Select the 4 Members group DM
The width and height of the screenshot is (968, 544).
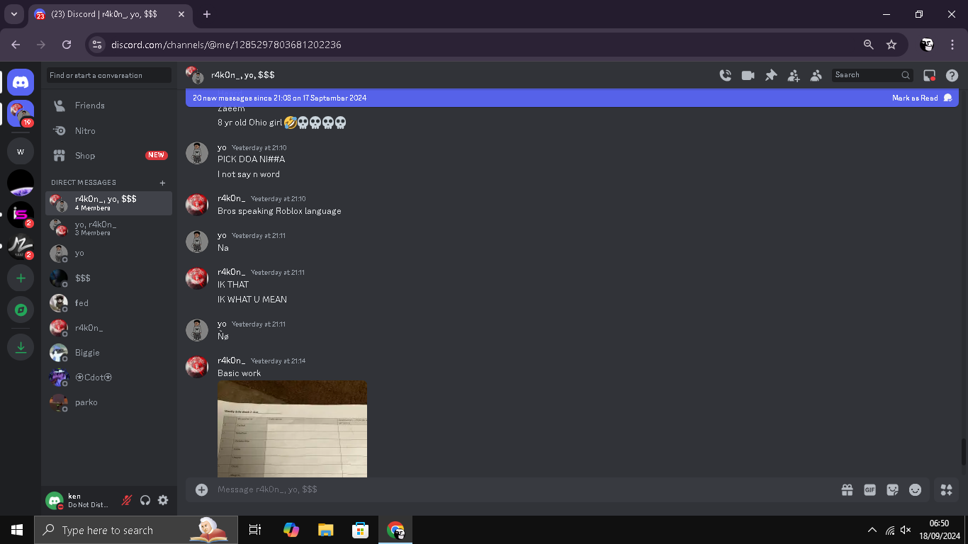pos(108,203)
